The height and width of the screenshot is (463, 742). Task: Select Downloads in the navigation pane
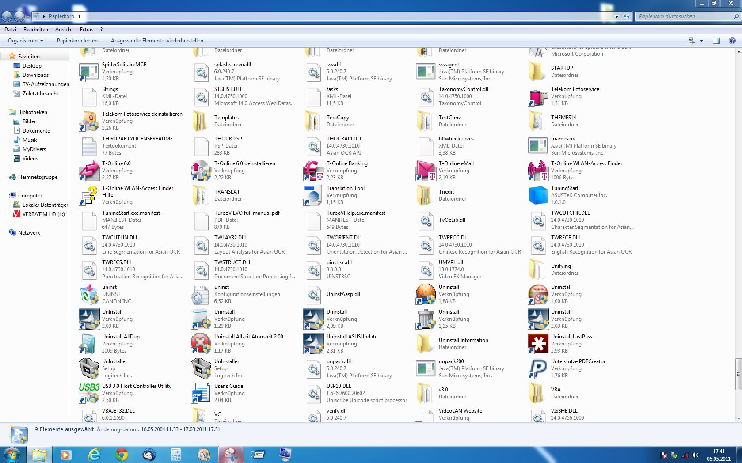(35, 75)
